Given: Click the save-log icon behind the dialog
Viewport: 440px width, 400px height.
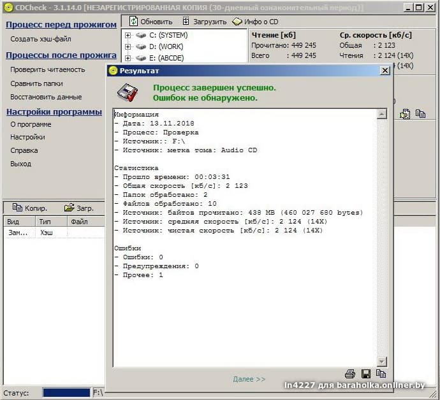Looking at the screenshot, I should point(405,114).
